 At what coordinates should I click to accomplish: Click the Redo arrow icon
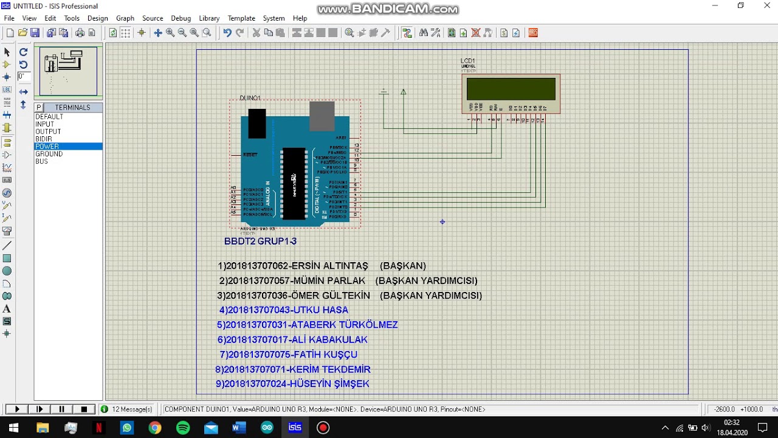[x=239, y=33]
